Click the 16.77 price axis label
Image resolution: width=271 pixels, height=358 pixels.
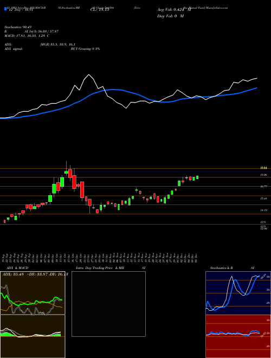pos(264,187)
